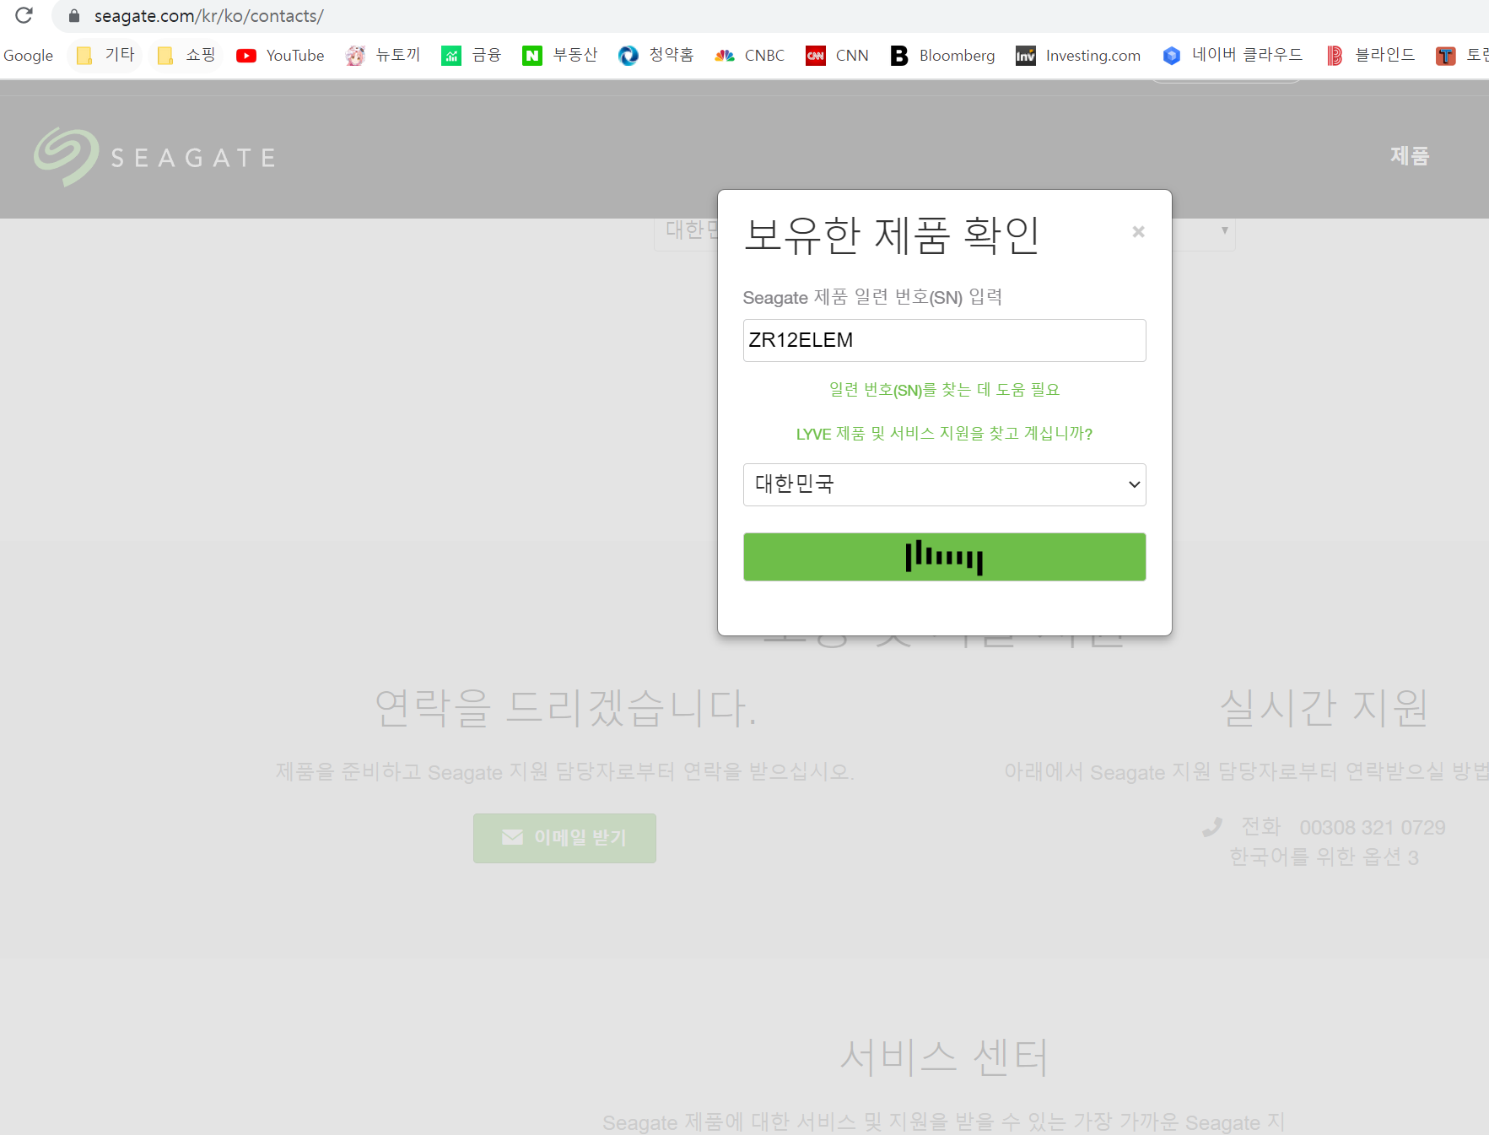This screenshot has width=1489, height=1135.
Task: Open 일련 번호(SN)를 찾는 데 도움 필요 link
Action: [x=944, y=389]
